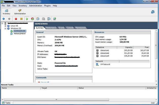Click the VM Network globe icon
This screenshot has height=105, width=159.
pyautogui.click(x=97, y=64)
